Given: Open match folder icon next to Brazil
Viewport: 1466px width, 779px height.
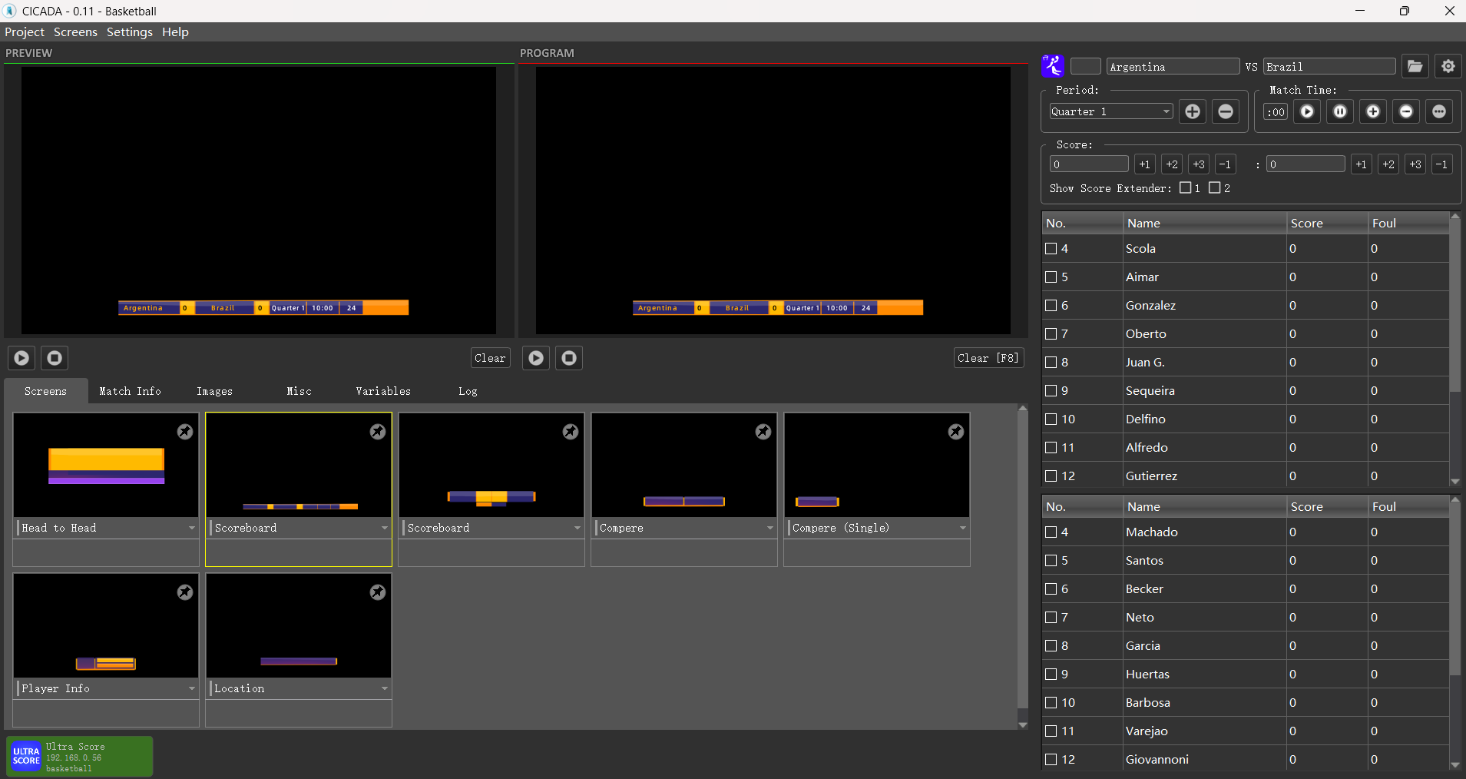Looking at the screenshot, I should coord(1415,67).
